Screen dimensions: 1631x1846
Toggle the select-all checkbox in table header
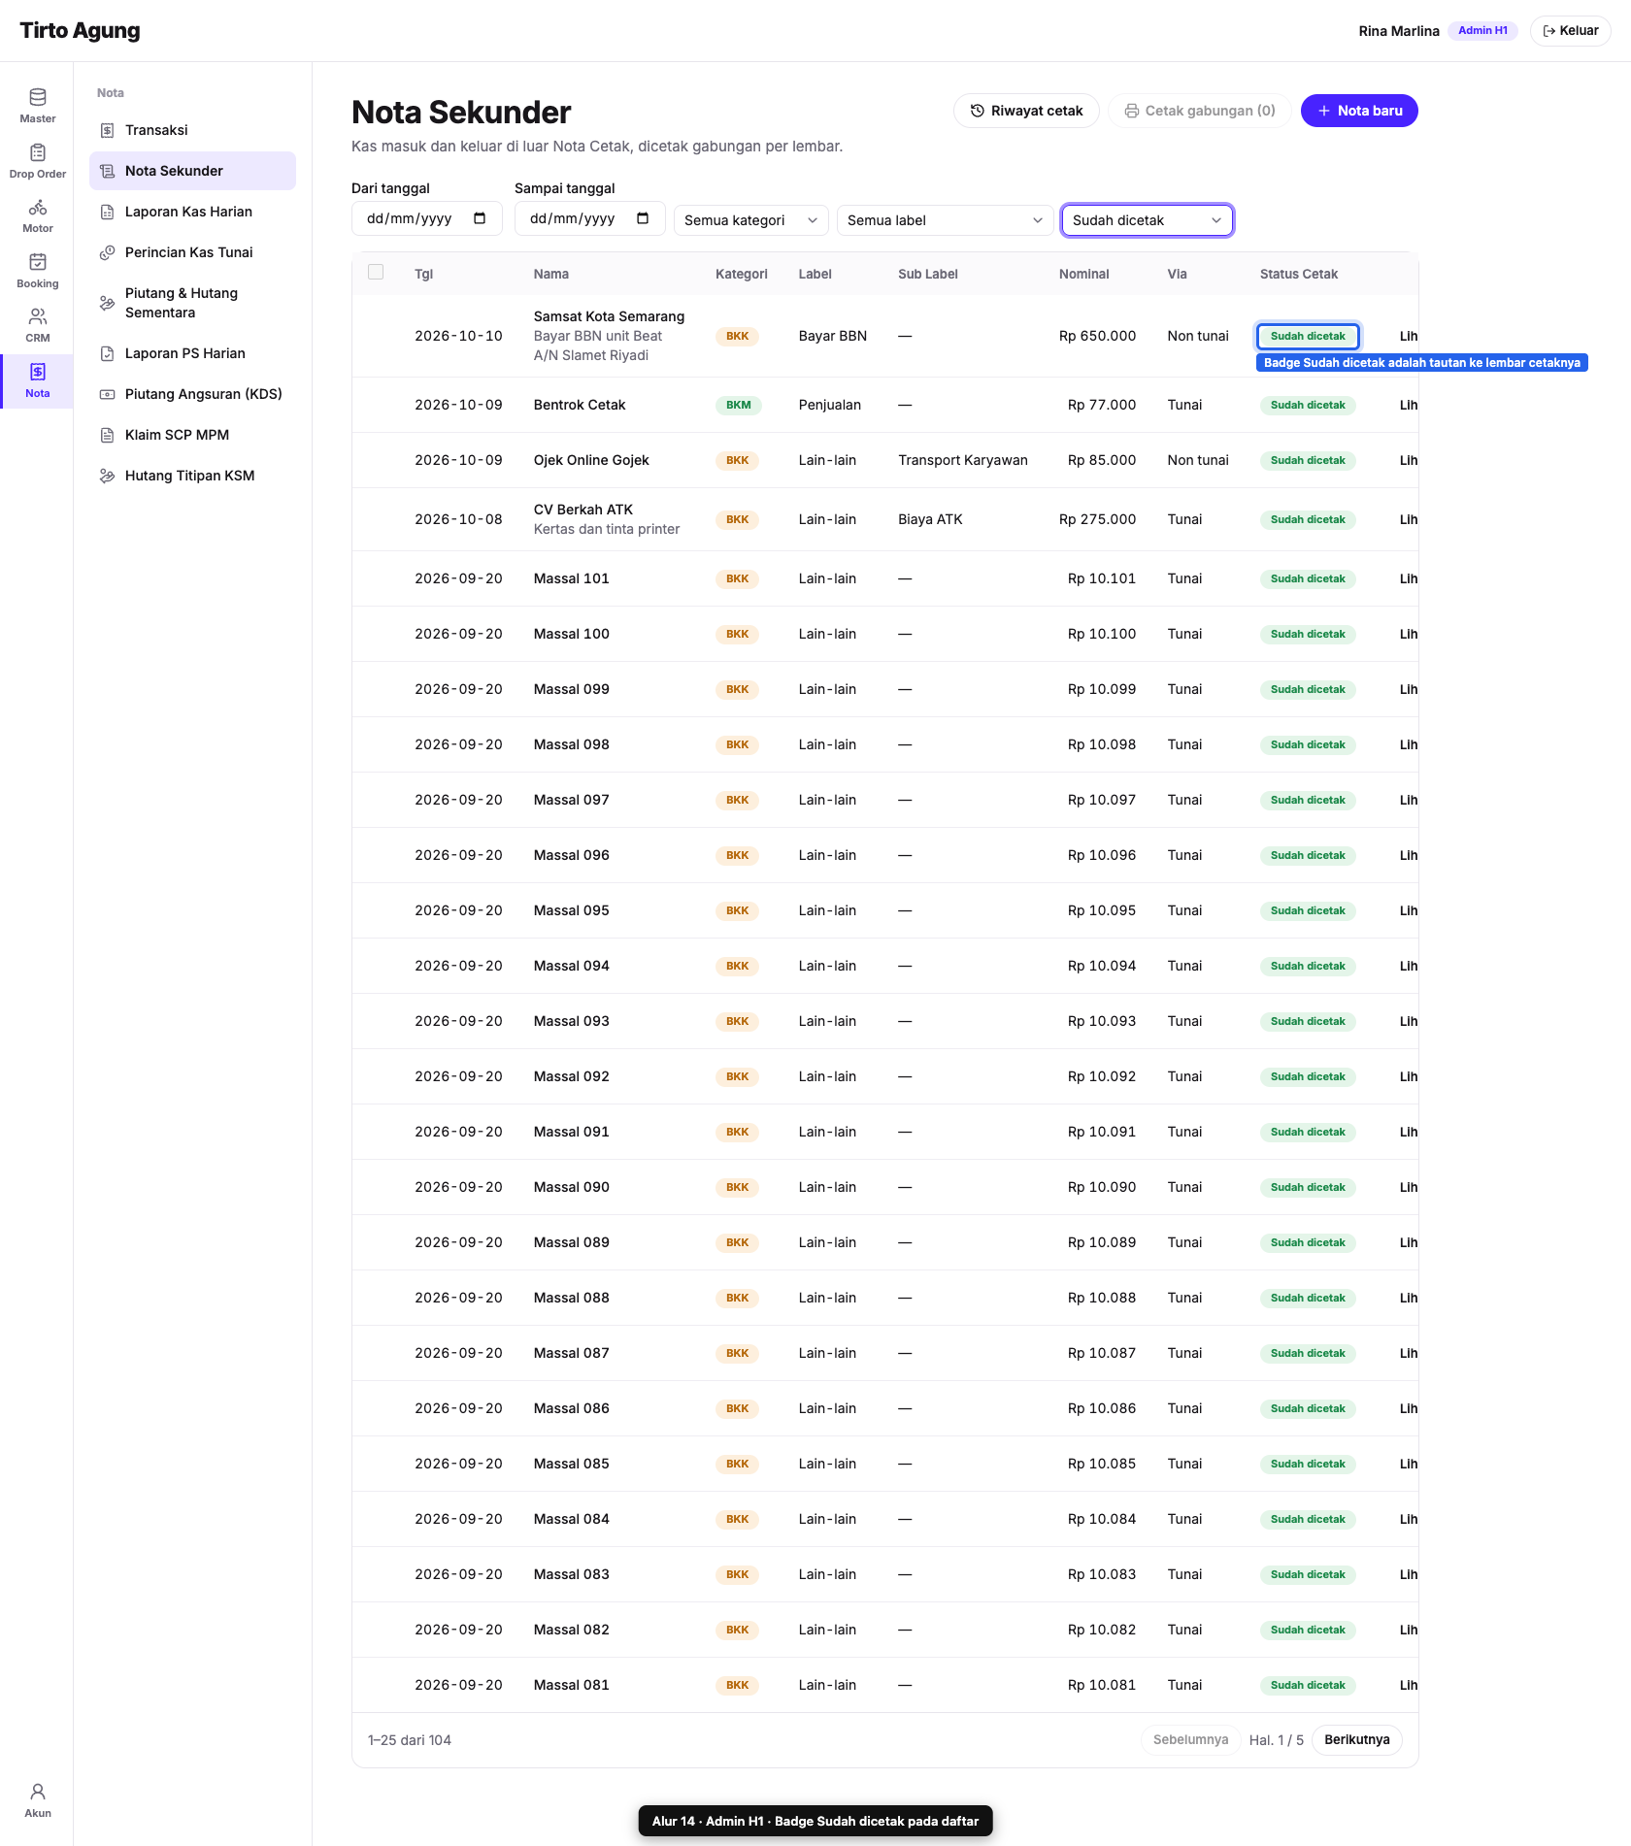click(376, 272)
